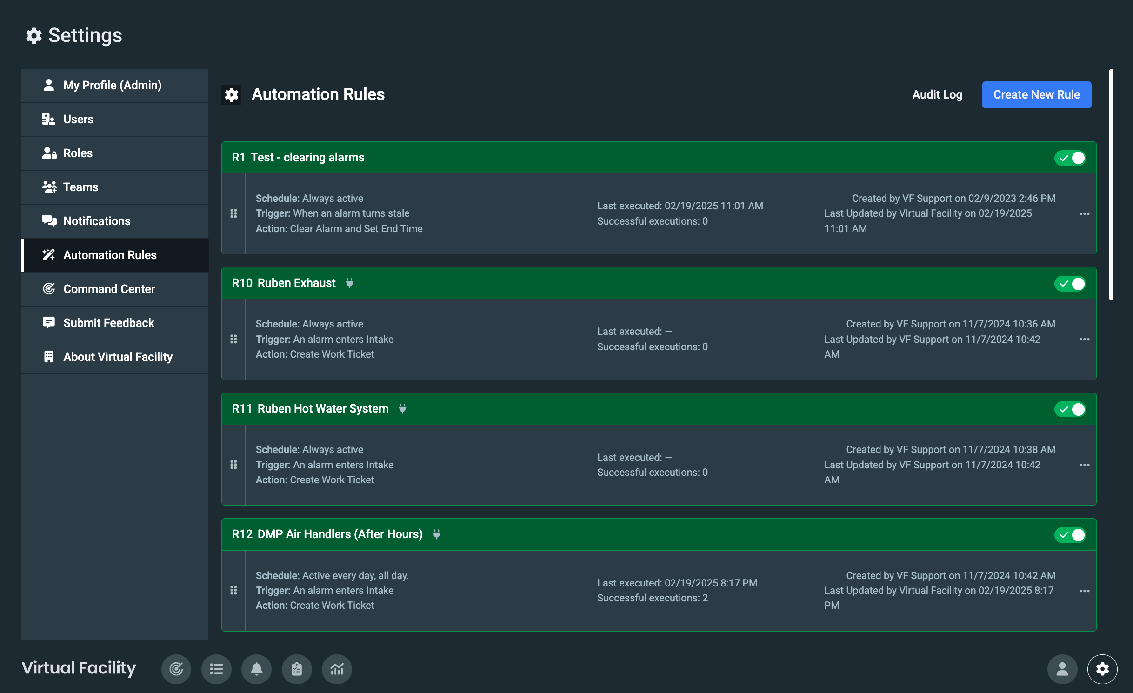Go to Notifications settings
Screen dimensions: 1133x693
click(97, 221)
